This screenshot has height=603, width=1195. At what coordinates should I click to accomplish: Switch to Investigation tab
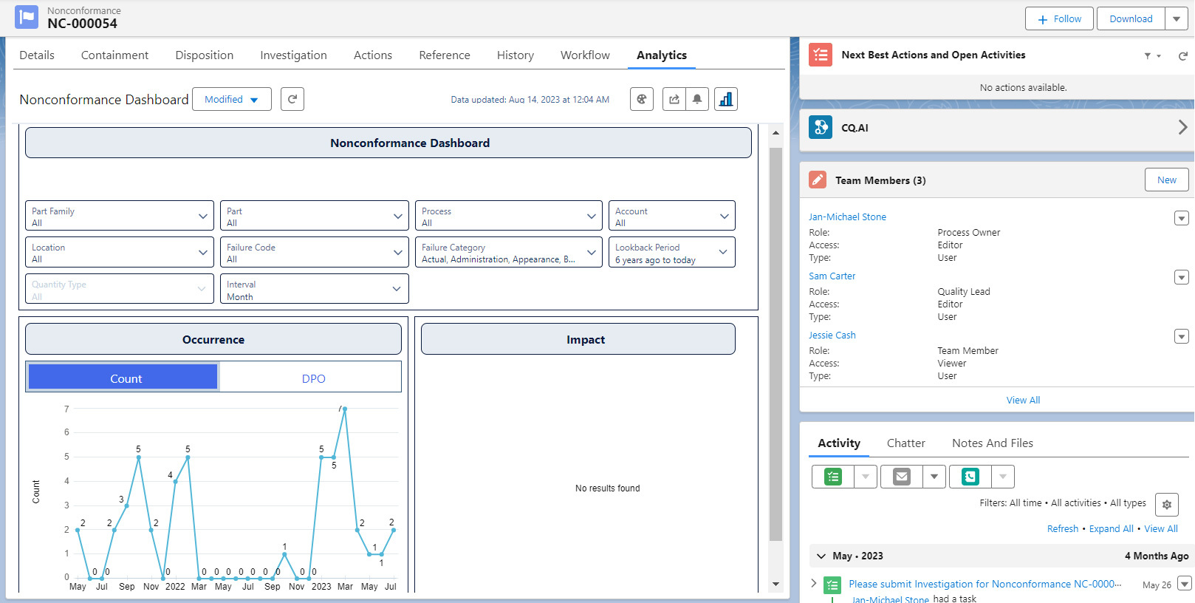(x=293, y=55)
